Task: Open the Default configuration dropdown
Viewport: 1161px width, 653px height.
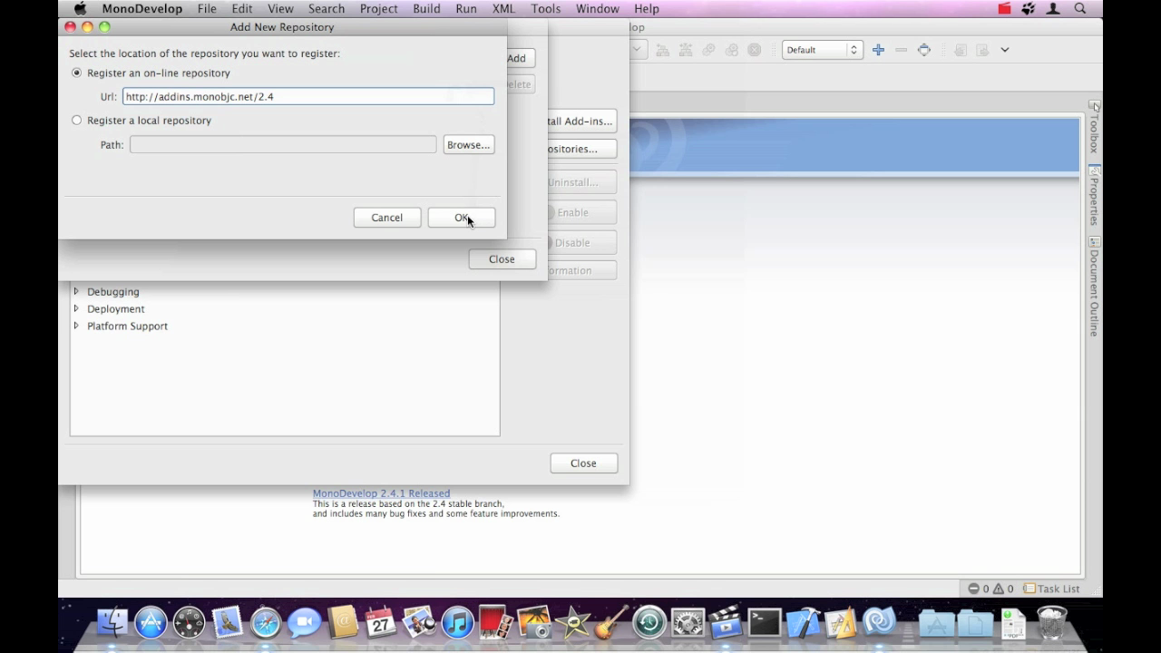Action: point(821,50)
